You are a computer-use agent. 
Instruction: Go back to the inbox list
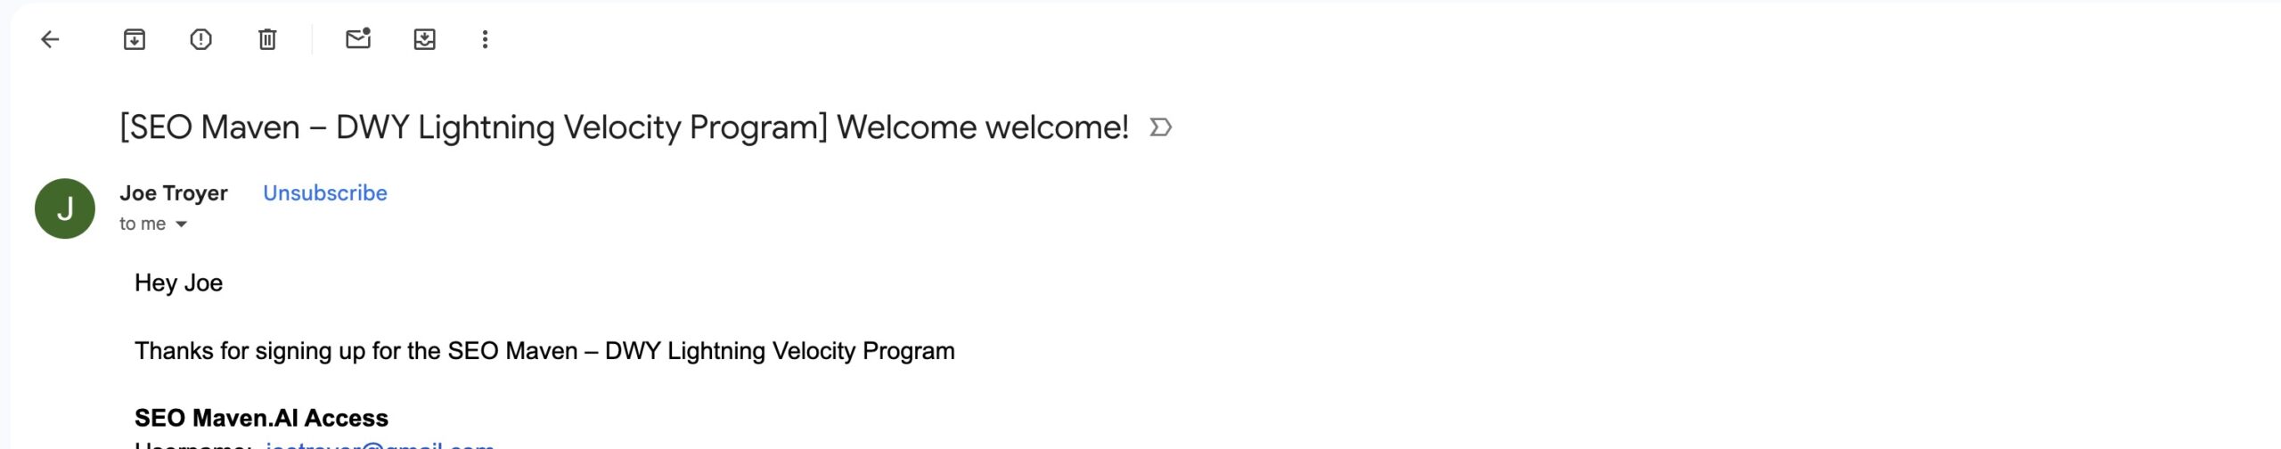tap(51, 39)
